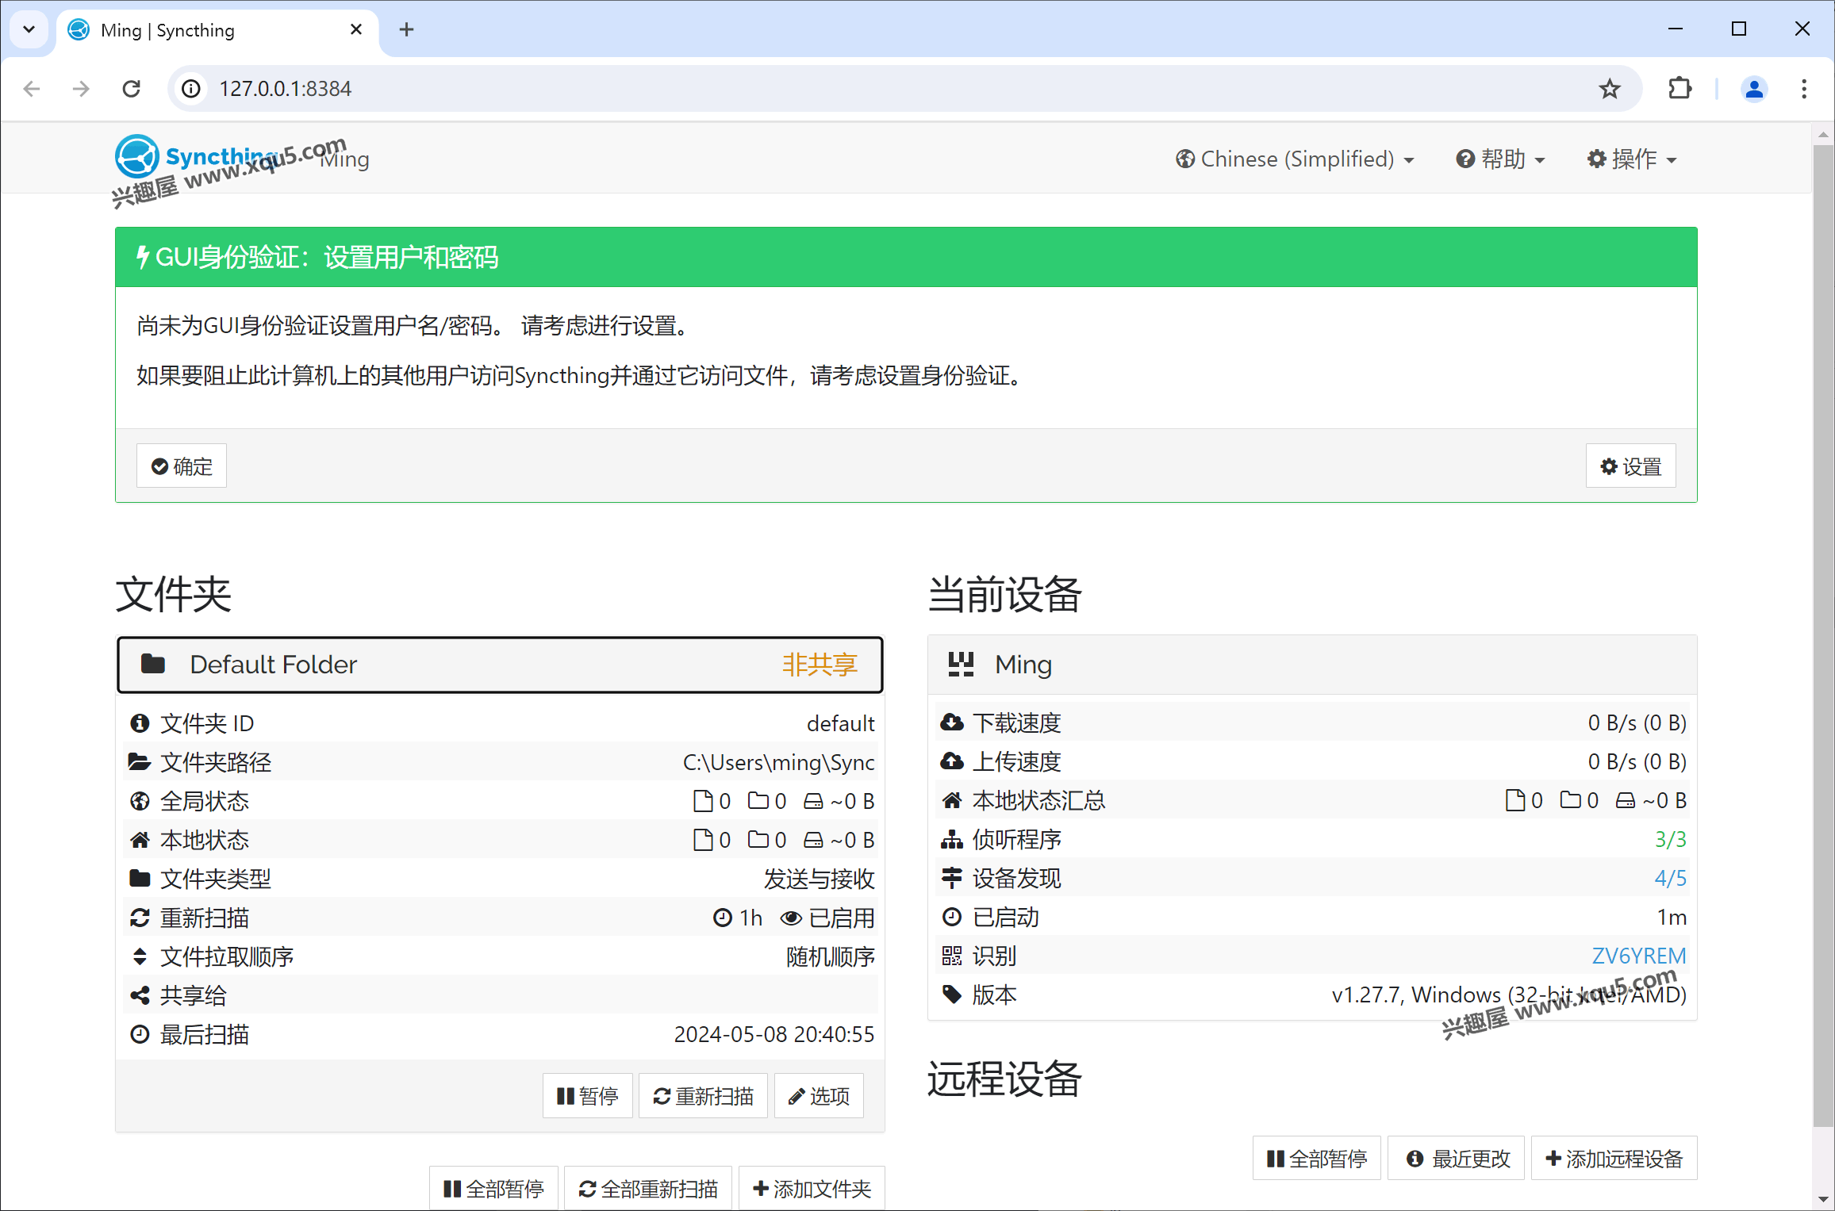The width and height of the screenshot is (1835, 1211).
Task: Open 选项 for Default Folder
Action: pyautogui.click(x=819, y=1096)
